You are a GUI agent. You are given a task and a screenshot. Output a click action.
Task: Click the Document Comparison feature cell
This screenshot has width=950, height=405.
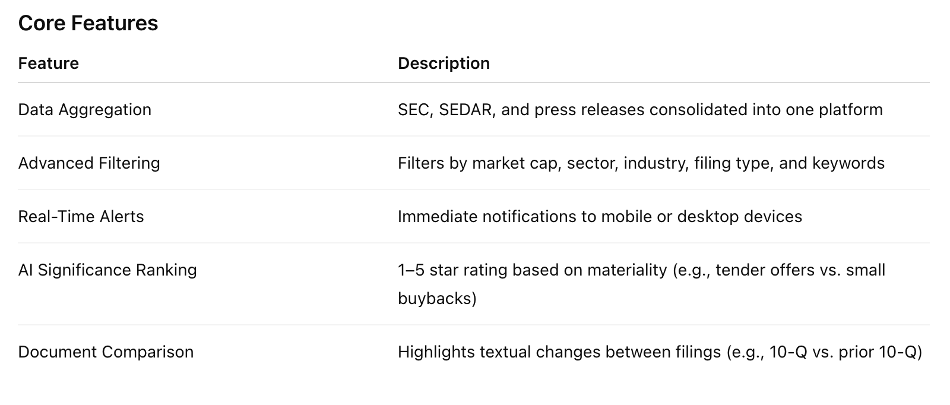tap(106, 352)
